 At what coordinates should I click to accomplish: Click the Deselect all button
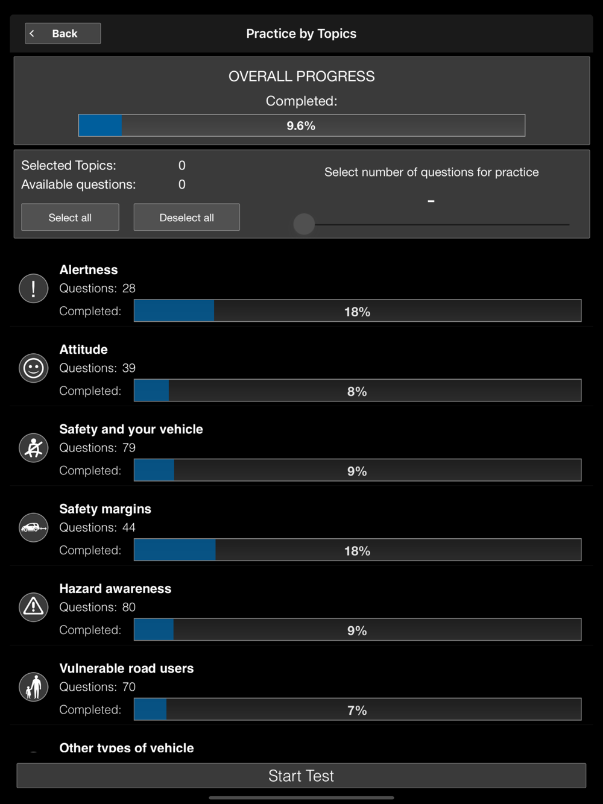click(186, 218)
